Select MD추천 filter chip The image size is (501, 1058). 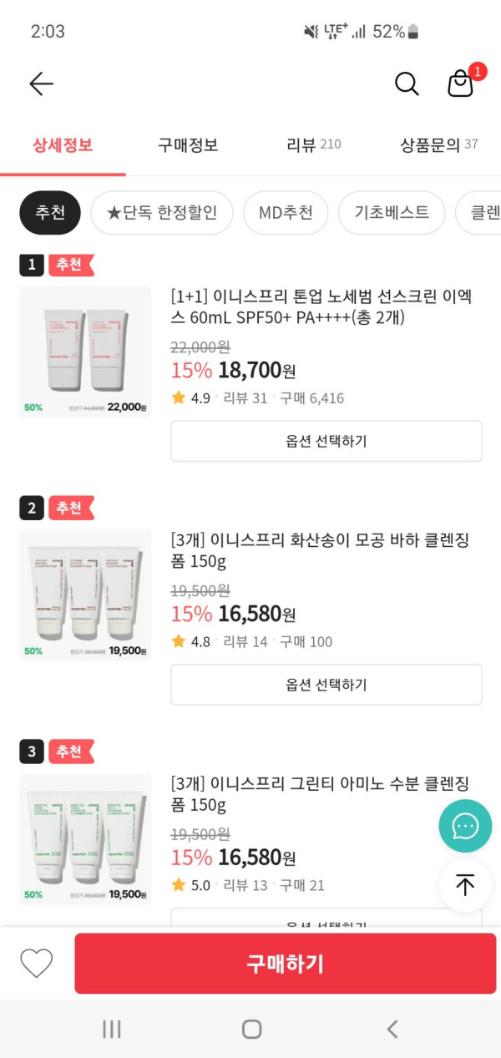pyautogui.click(x=286, y=213)
